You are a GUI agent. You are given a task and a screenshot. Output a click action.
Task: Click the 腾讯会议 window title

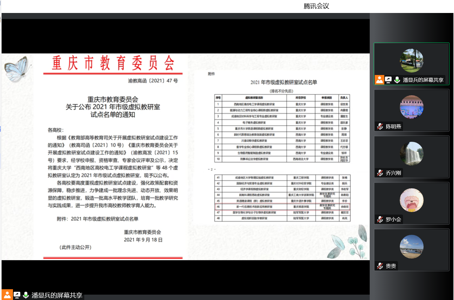click(x=316, y=6)
